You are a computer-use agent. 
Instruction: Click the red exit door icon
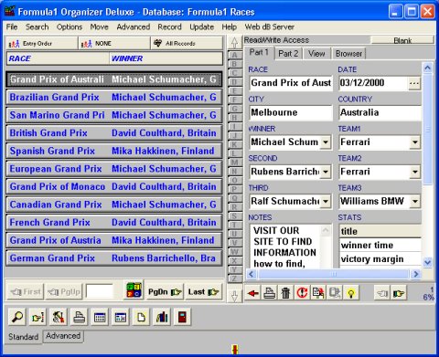click(182, 317)
